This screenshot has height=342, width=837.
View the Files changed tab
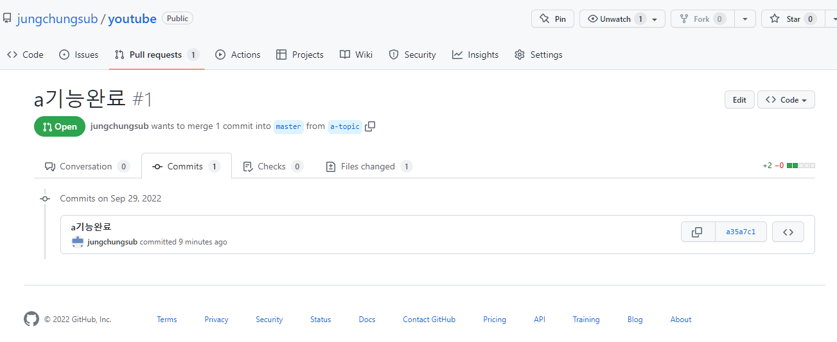pyautogui.click(x=369, y=166)
